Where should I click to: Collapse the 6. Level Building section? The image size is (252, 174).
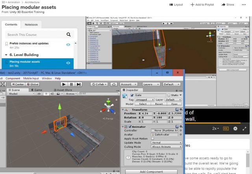(6, 55)
